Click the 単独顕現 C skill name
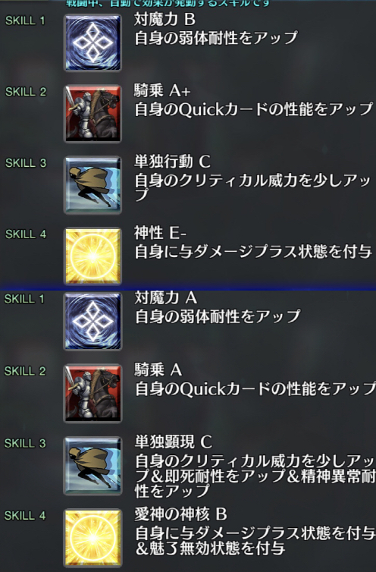 point(174,442)
